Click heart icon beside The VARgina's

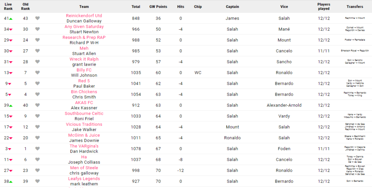37,149
